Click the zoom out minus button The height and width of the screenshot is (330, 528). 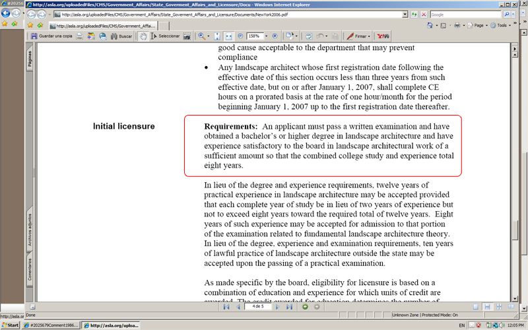[240, 36]
